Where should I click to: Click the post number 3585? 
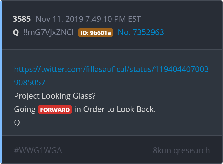click(22, 19)
